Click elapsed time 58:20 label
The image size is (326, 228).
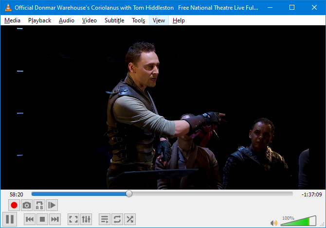[x=17, y=194]
